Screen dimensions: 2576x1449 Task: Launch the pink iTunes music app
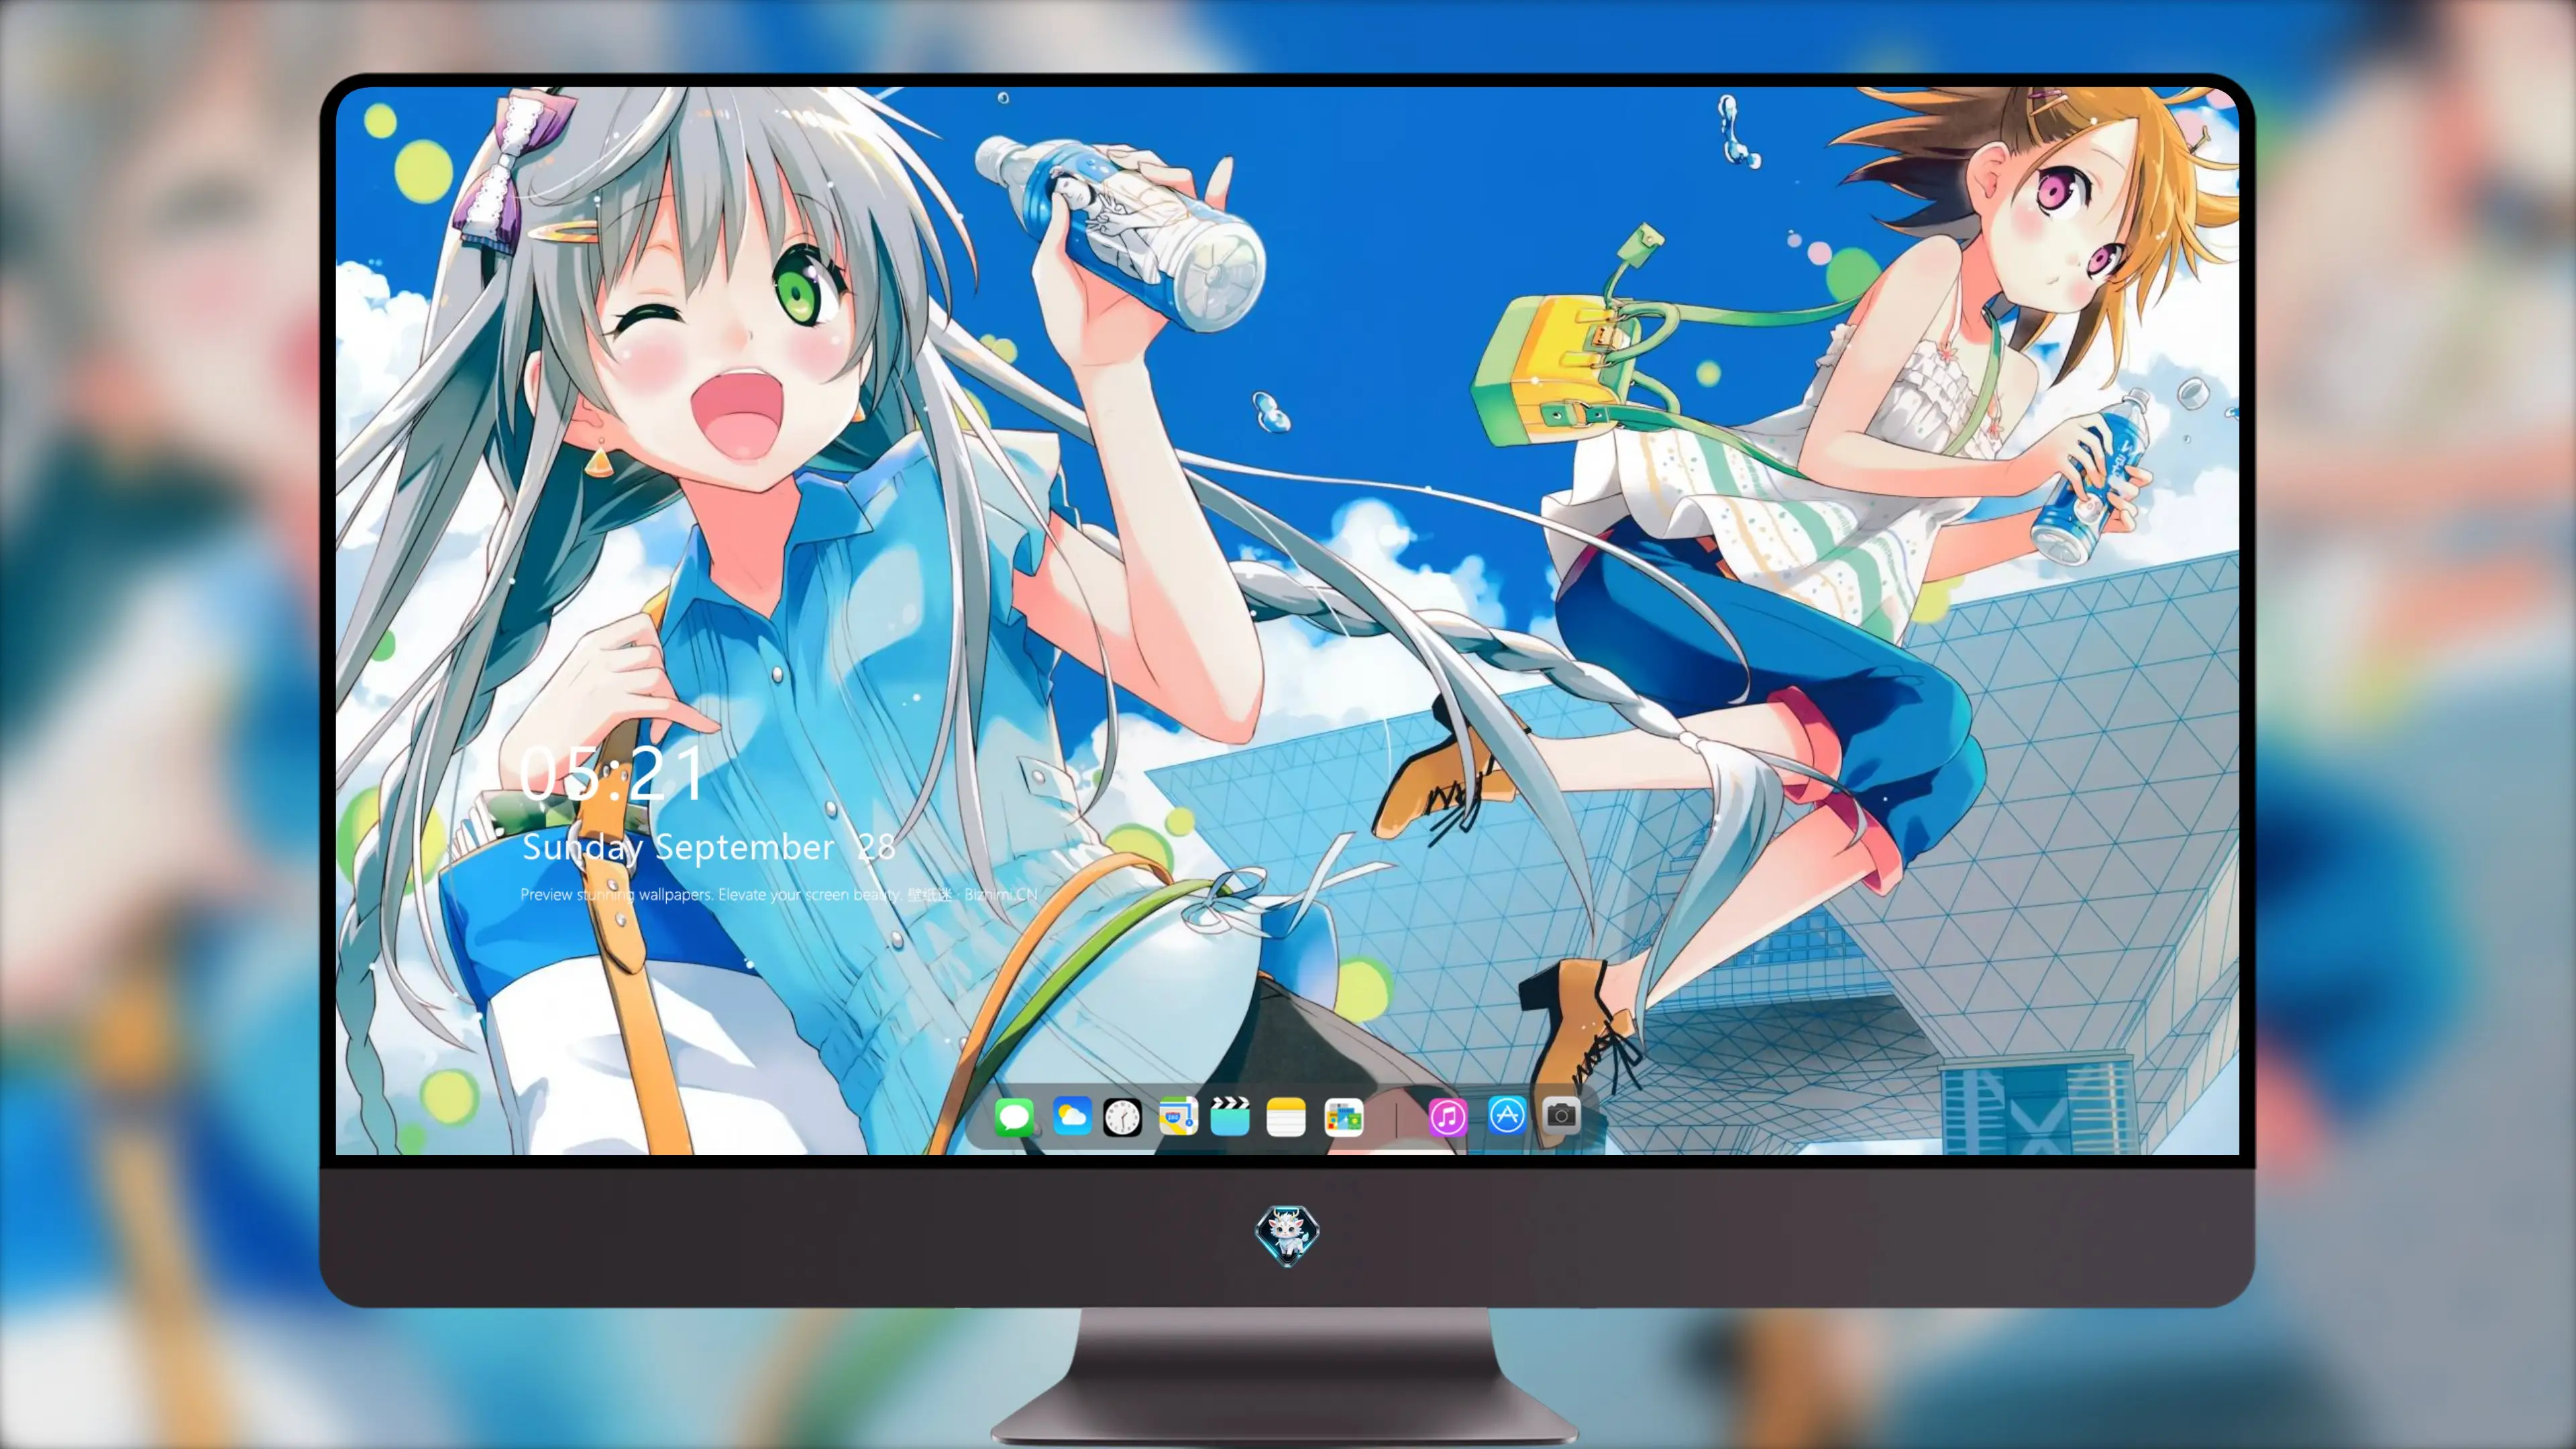tap(1447, 1117)
